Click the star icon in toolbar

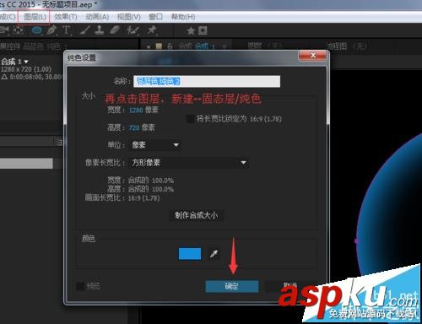click(x=191, y=30)
